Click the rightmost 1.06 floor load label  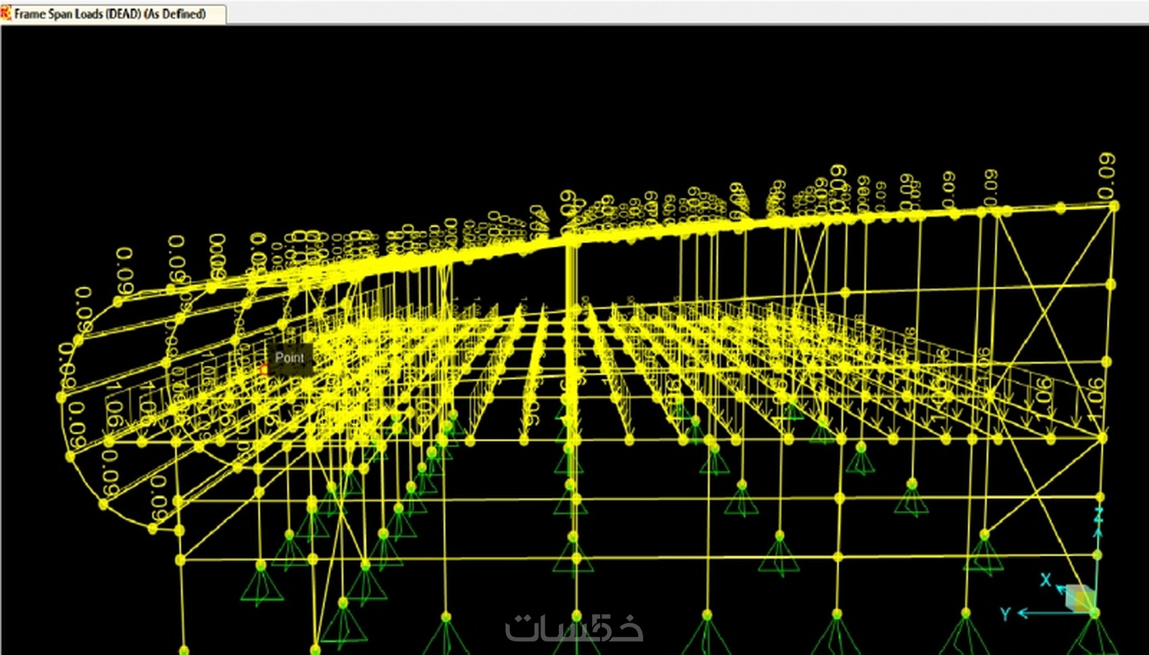1096,398
